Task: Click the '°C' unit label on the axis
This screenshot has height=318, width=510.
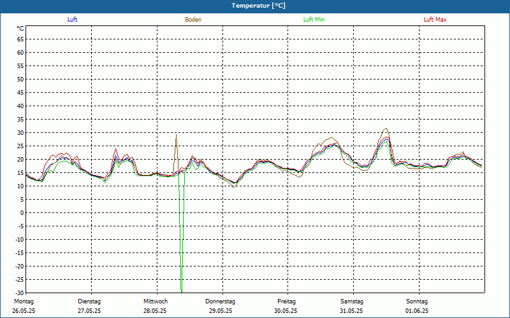Action: tap(20, 29)
